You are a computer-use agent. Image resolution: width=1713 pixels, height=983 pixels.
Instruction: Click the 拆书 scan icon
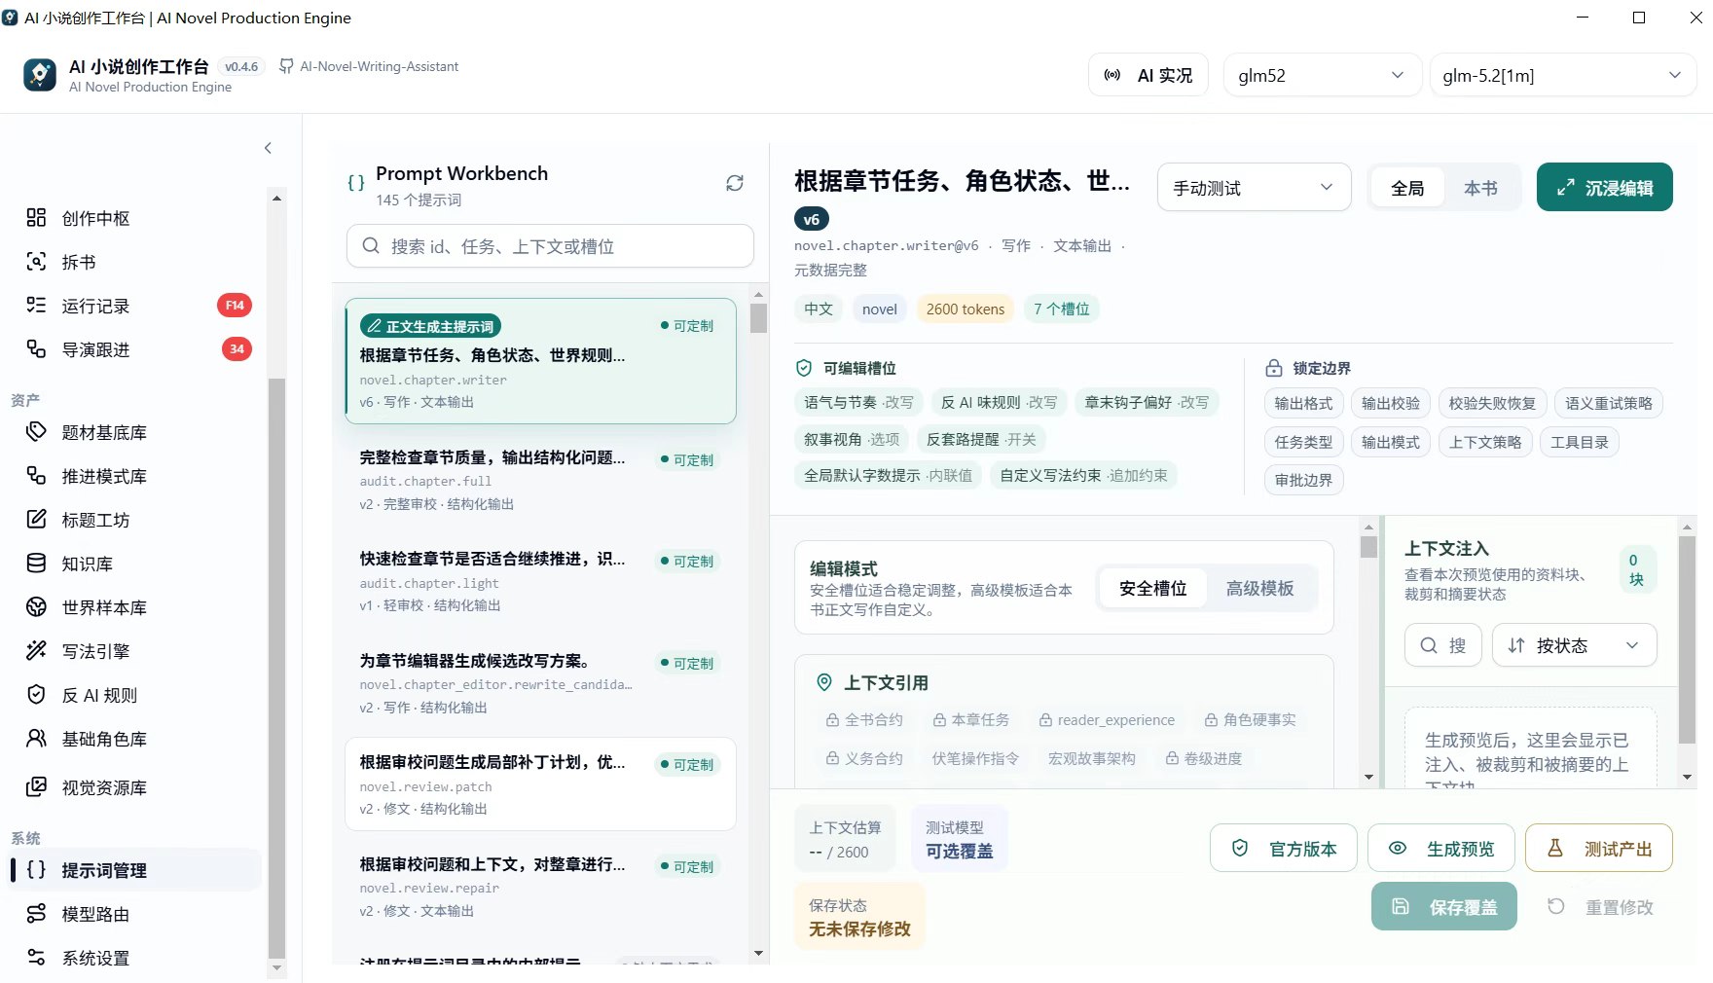36,262
